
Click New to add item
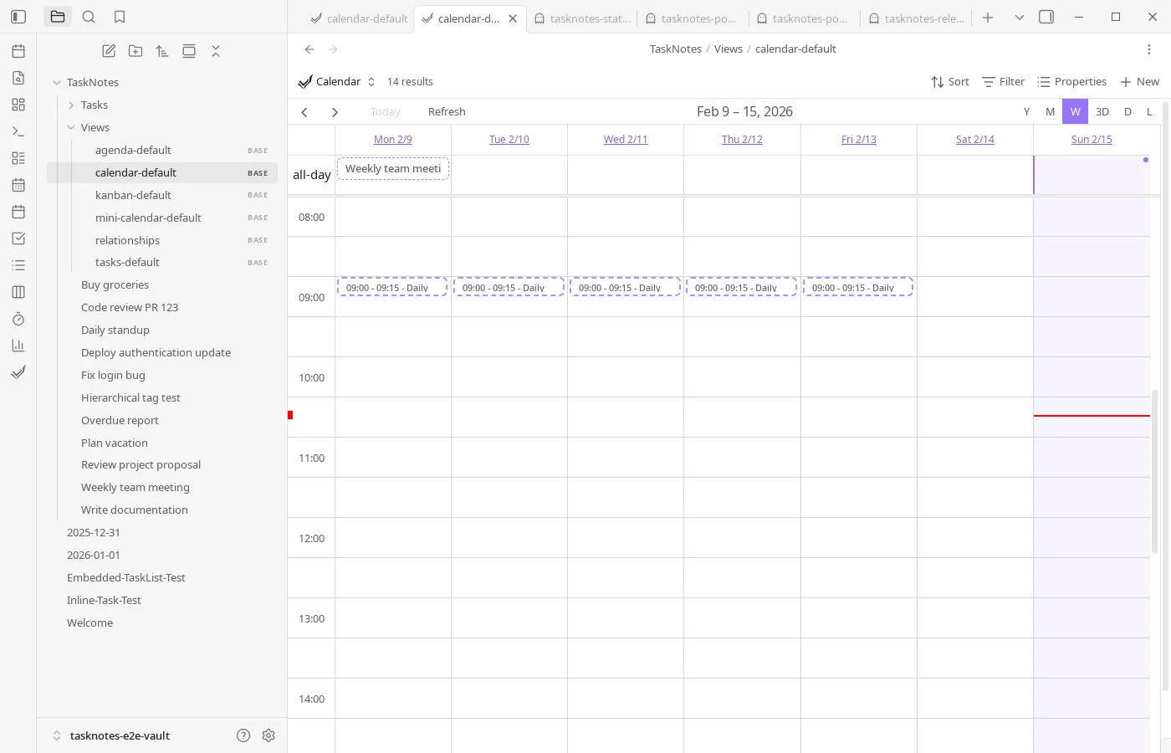point(1139,81)
